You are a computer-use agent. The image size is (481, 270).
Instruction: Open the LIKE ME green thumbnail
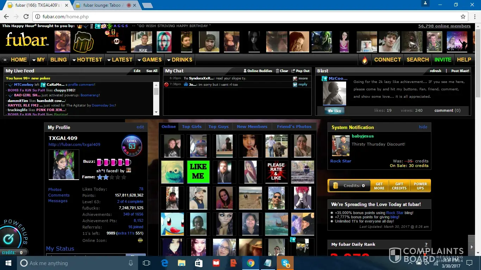pos(198,172)
